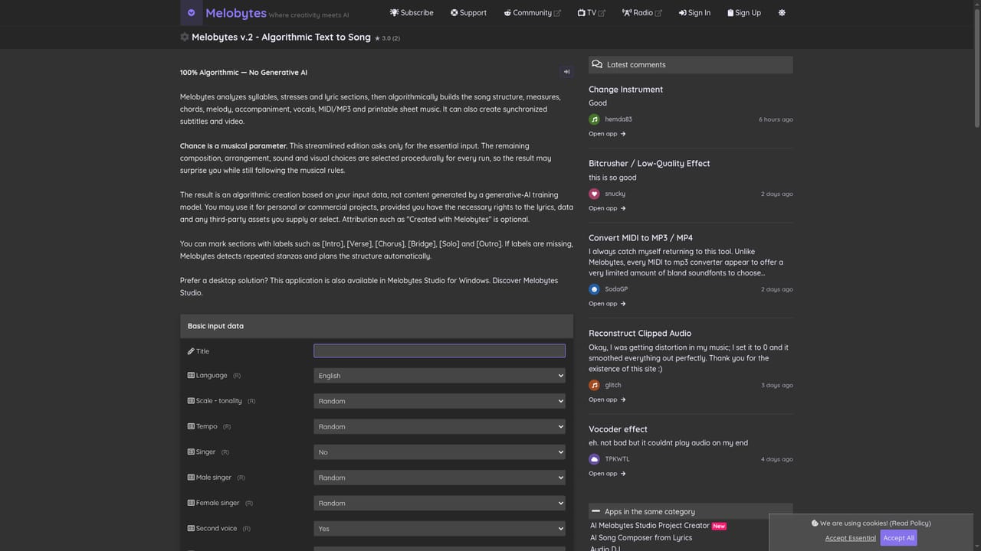The image size is (981, 551).
Task: Click Sign Up in the header
Action: point(743,13)
